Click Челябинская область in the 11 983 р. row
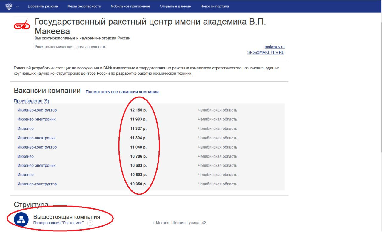 [x=218, y=119]
